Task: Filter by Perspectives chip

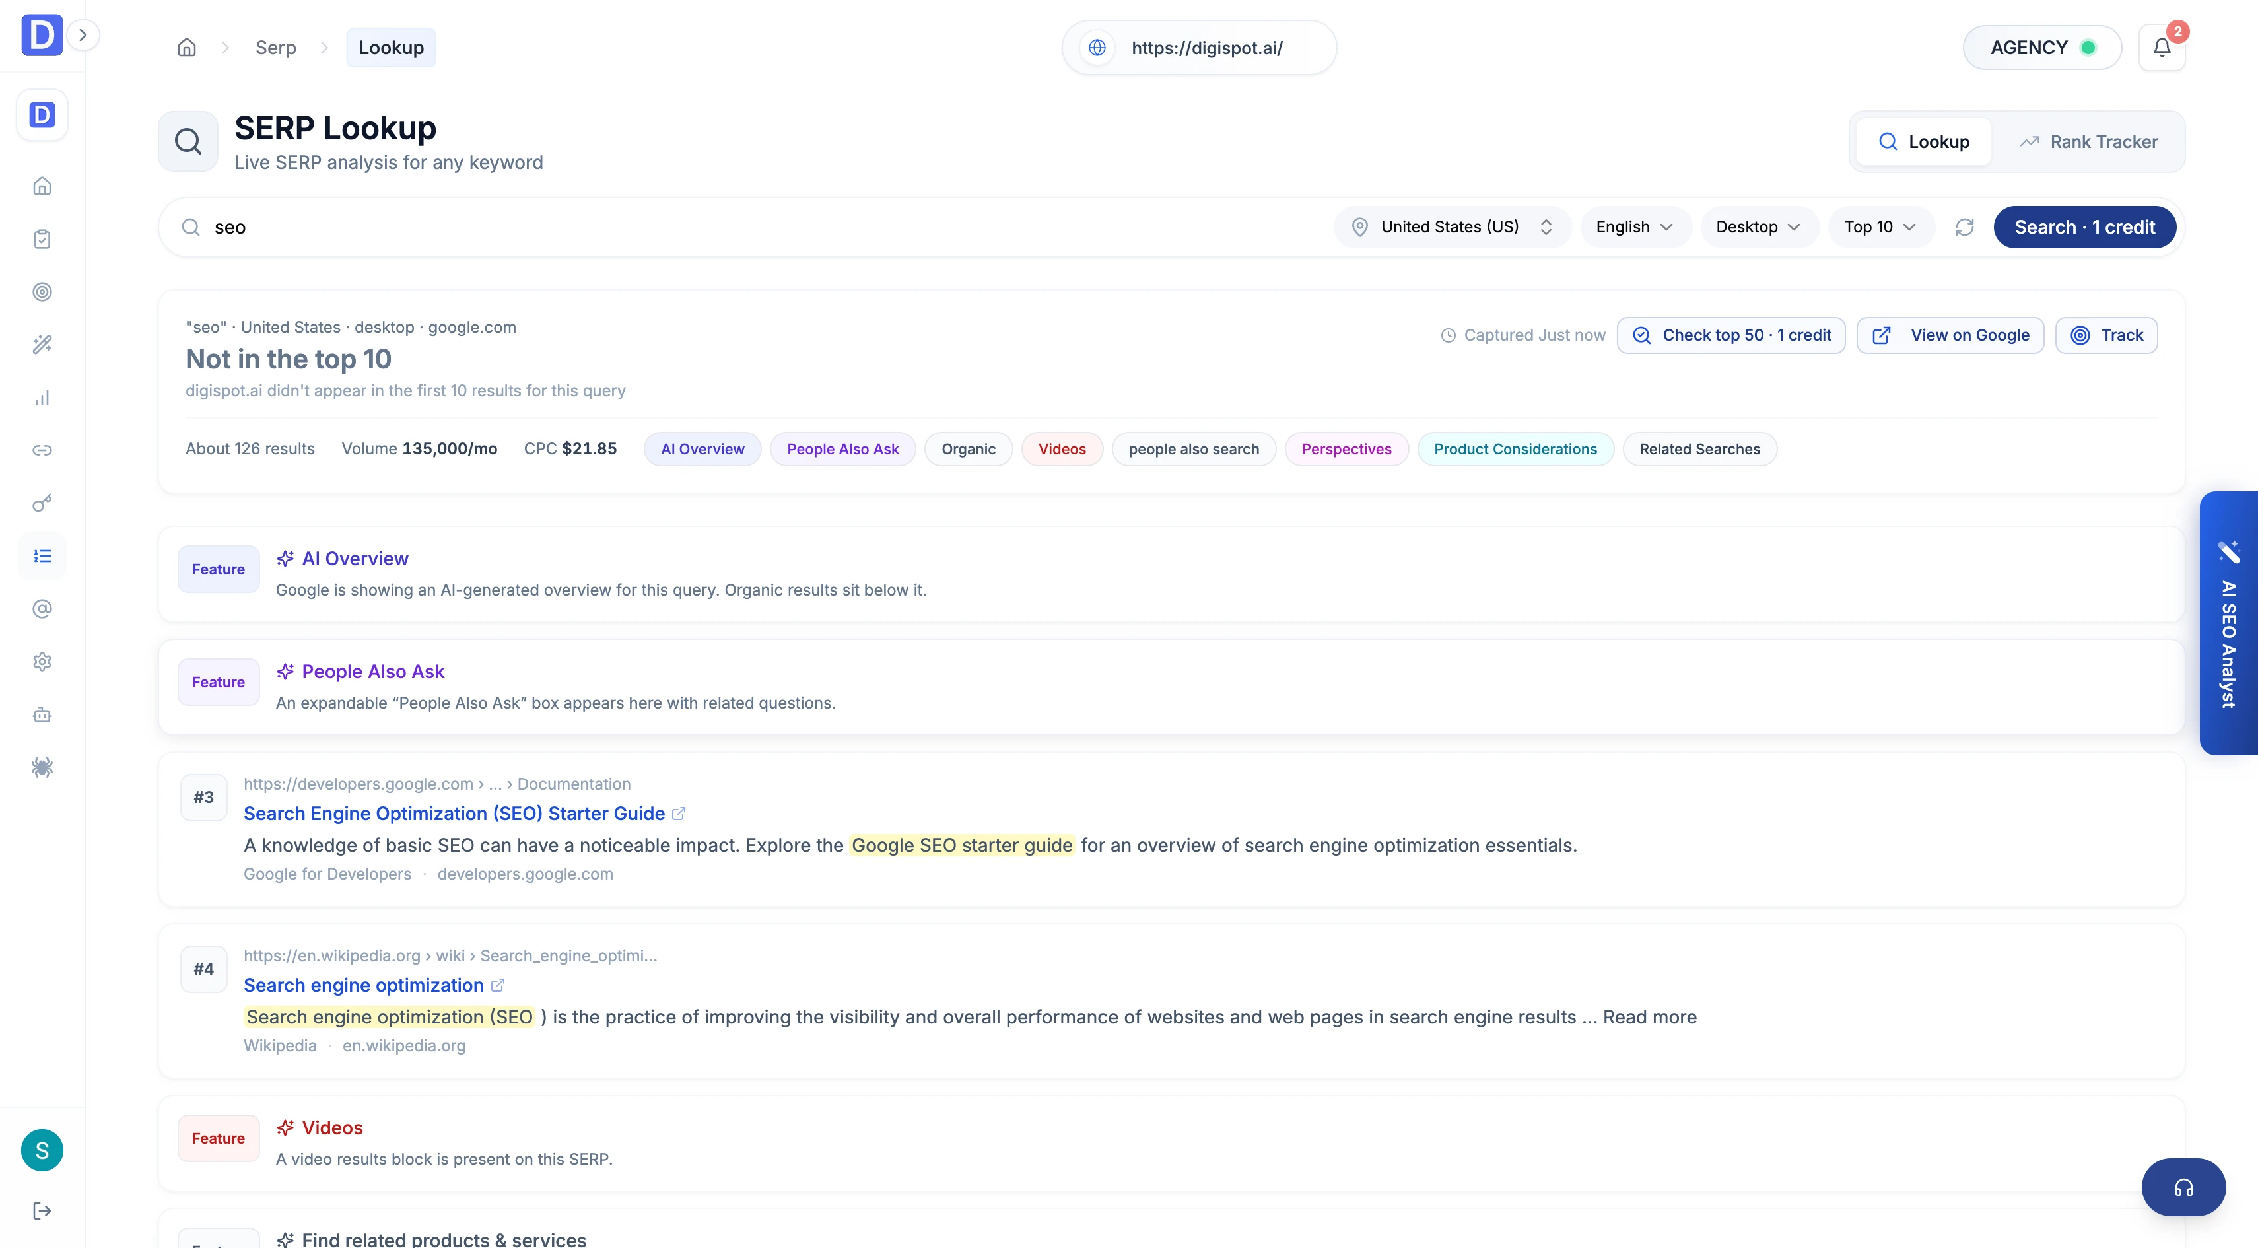Action: pos(1346,449)
